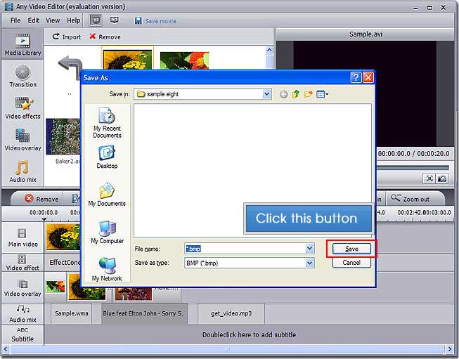Select the get_video.mp3 audio clip

pos(231,313)
